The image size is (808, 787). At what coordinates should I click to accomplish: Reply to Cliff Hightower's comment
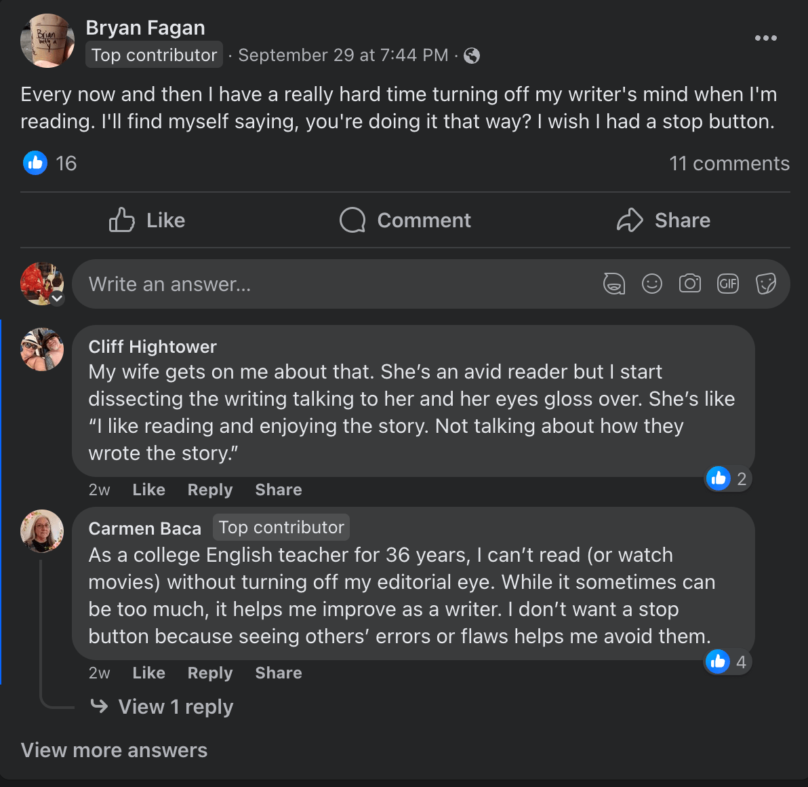pos(209,490)
